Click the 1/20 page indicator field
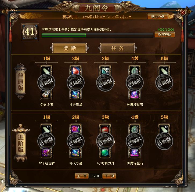This screenshot has height=192, width=195. pos(96,176)
